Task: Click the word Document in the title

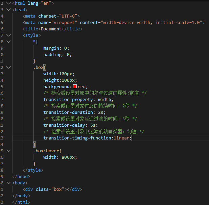Action: [51, 29]
